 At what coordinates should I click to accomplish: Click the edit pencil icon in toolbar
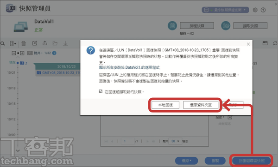pos(35,43)
